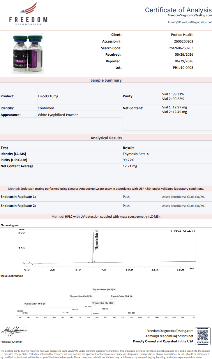Select received date 06/26/2026

(x=184, y=54)
